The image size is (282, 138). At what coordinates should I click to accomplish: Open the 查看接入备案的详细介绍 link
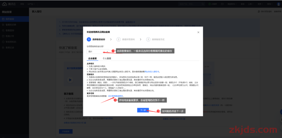[174, 119]
